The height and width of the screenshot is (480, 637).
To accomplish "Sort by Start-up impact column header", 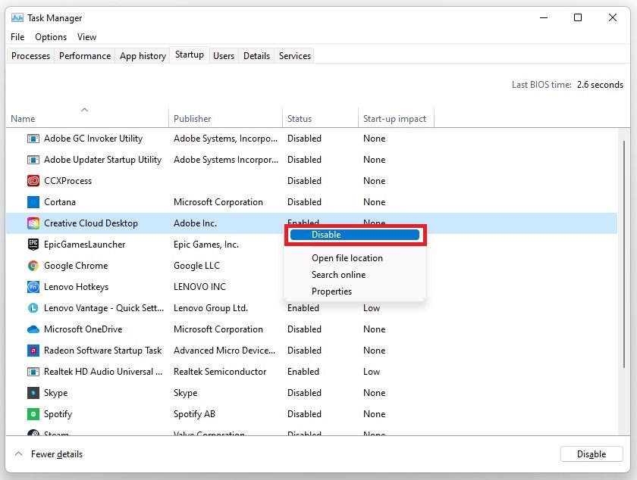I will (394, 119).
